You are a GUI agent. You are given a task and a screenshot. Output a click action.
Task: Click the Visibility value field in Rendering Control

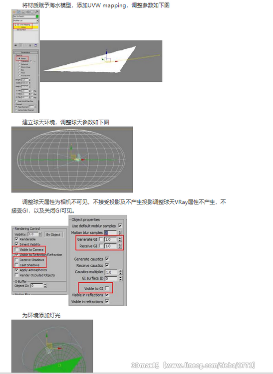point(33,234)
